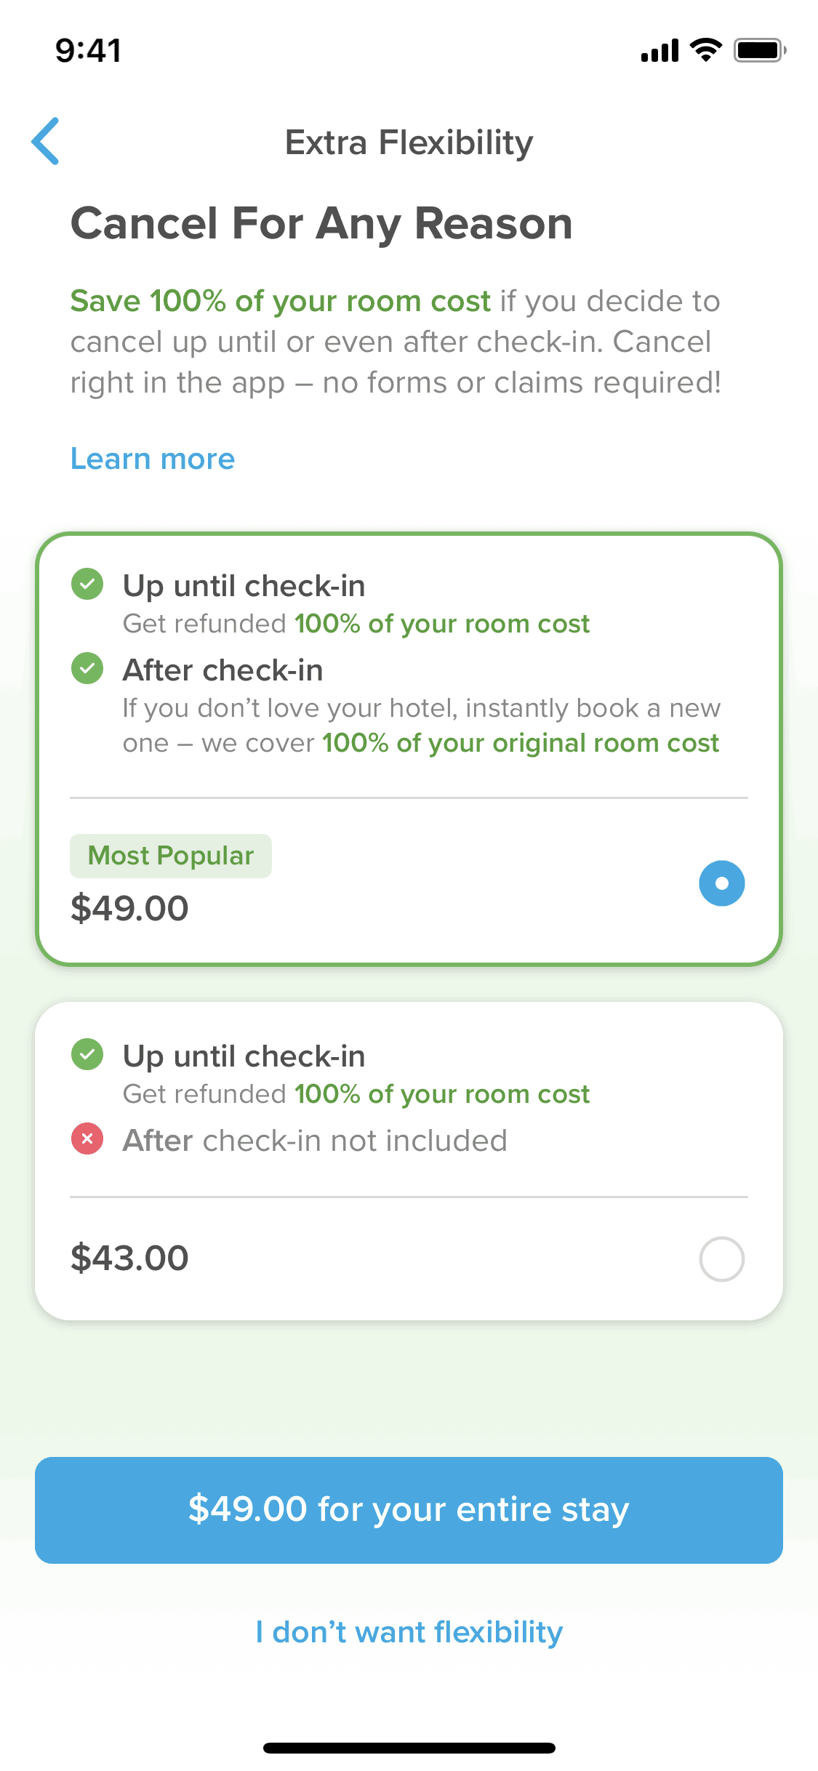
Task: Select the $49.00 plan radio button
Action: [721, 883]
